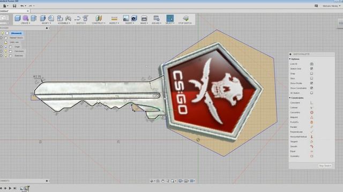Click the Construct plane icon
The image size is (343, 192).
[x=99, y=18]
